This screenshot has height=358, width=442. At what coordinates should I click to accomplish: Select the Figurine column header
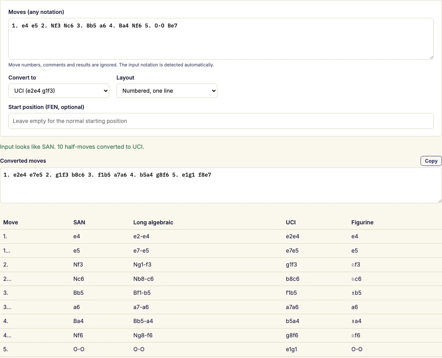(x=362, y=222)
